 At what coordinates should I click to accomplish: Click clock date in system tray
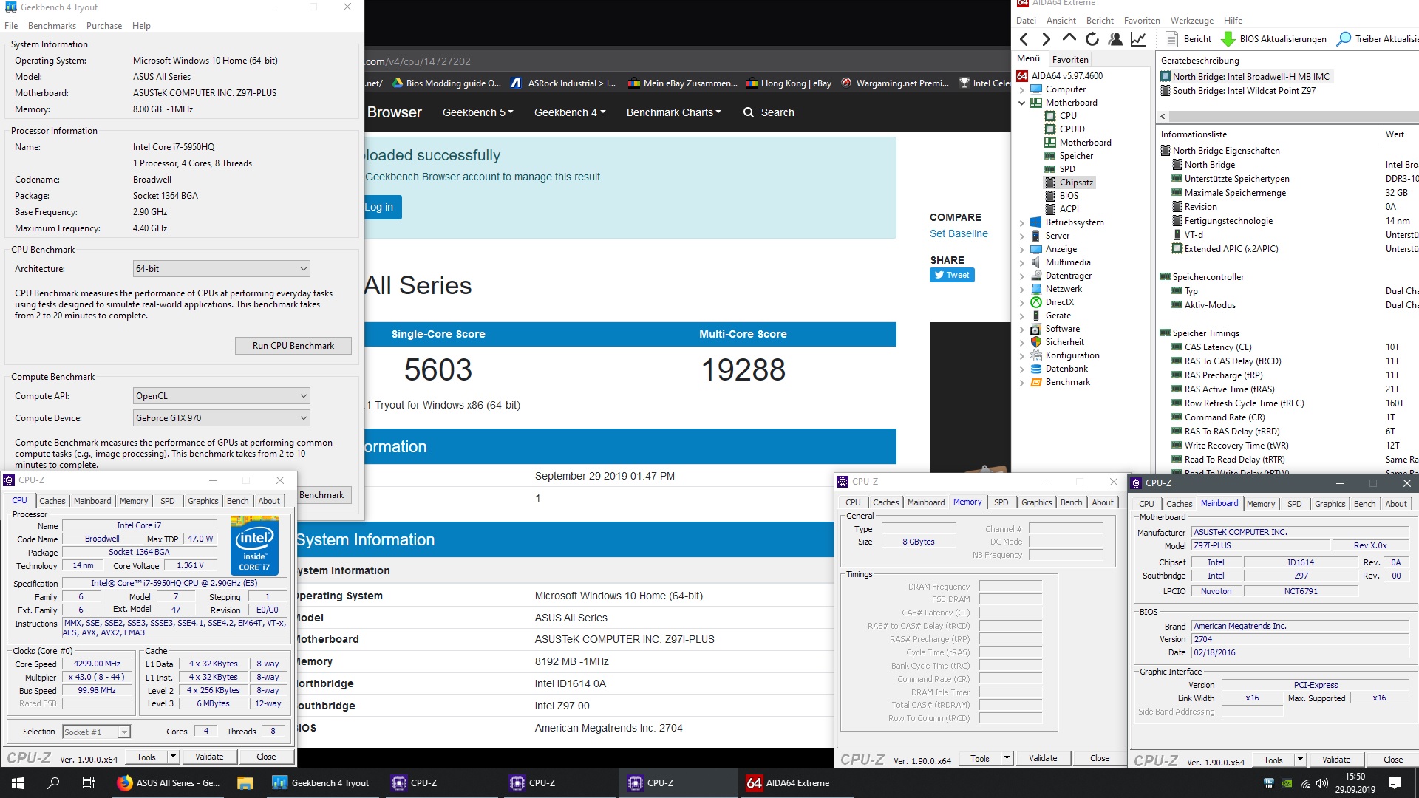tap(1355, 782)
